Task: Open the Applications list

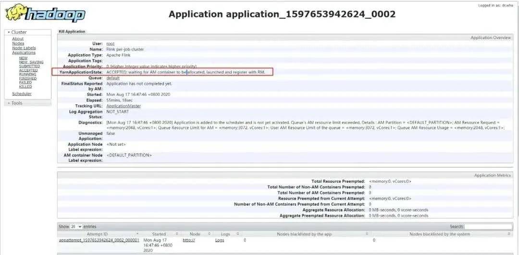Action: pyautogui.click(x=24, y=53)
